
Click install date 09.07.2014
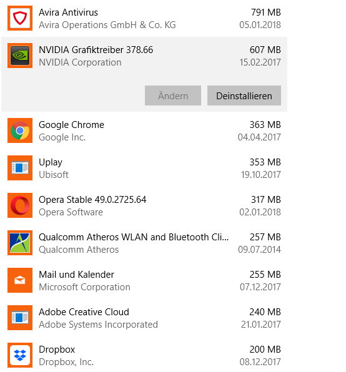[x=259, y=250]
